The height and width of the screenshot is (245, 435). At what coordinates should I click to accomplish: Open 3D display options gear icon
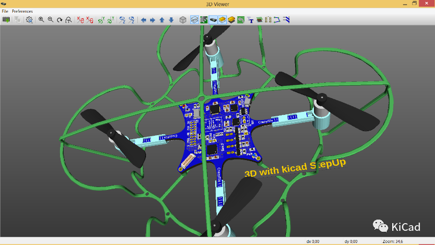coord(29,20)
